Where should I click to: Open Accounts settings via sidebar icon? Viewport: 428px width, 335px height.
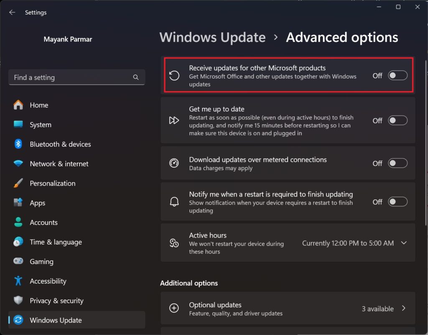point(18,222)
